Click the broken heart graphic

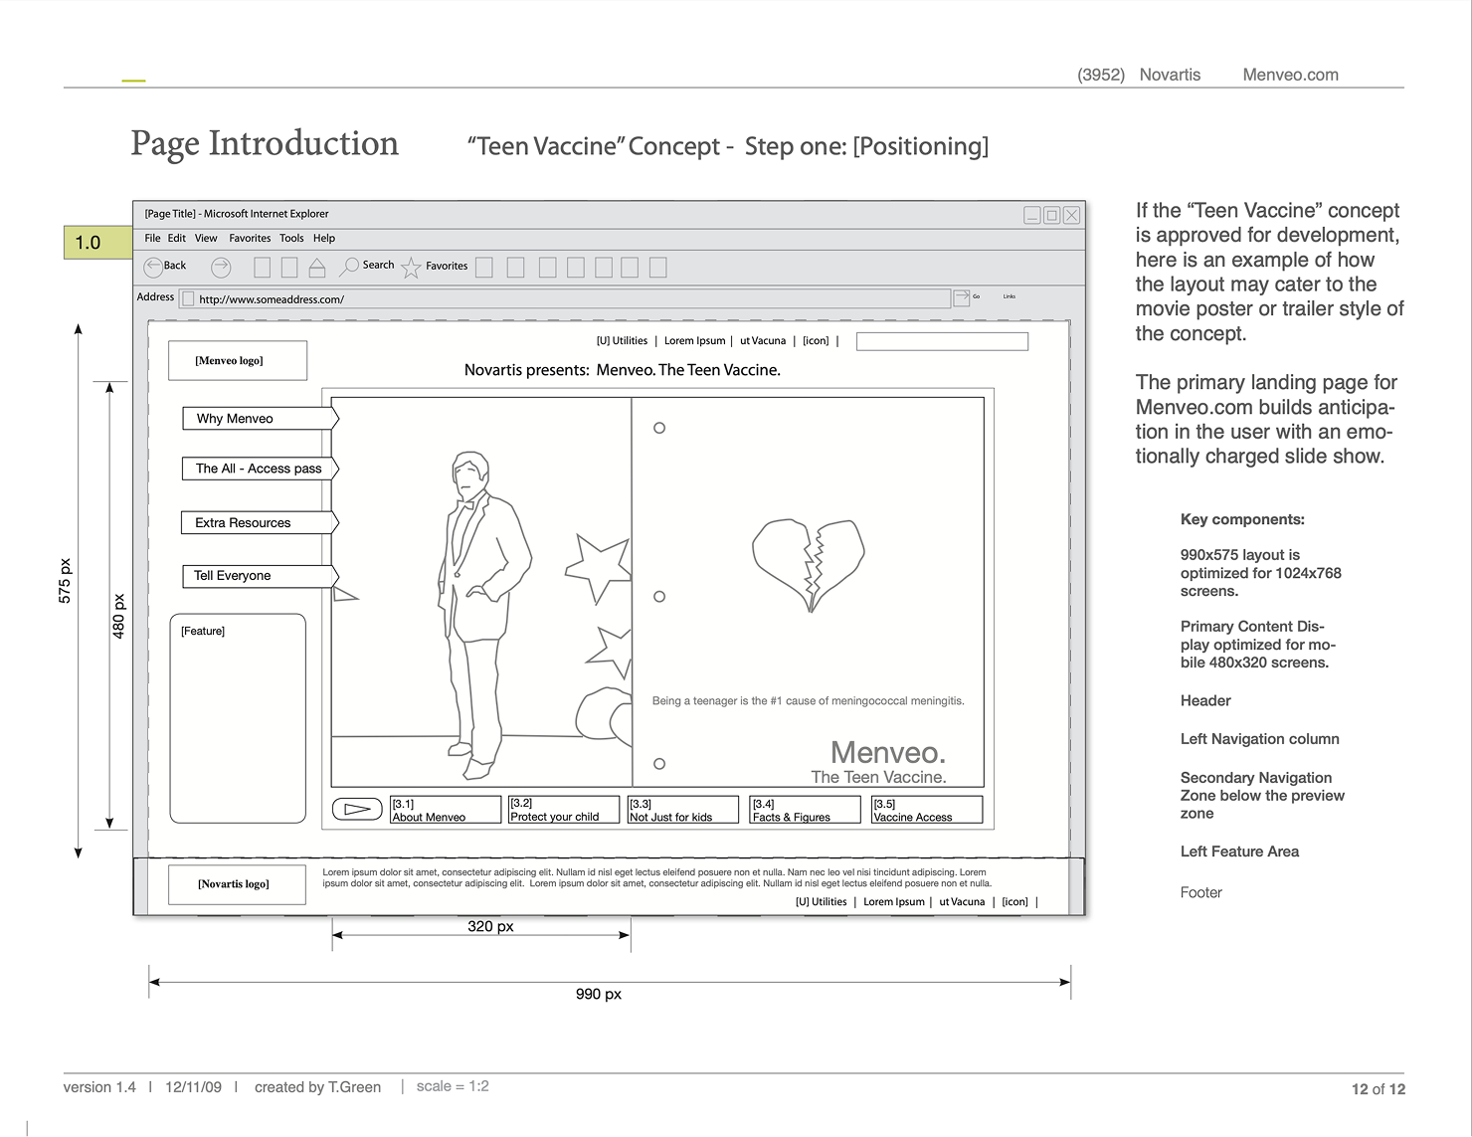[809, 565]
